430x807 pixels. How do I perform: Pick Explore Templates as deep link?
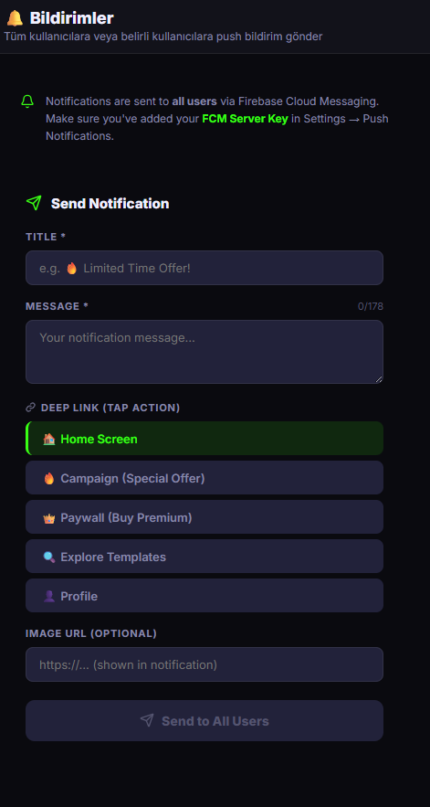click(205, 557)
